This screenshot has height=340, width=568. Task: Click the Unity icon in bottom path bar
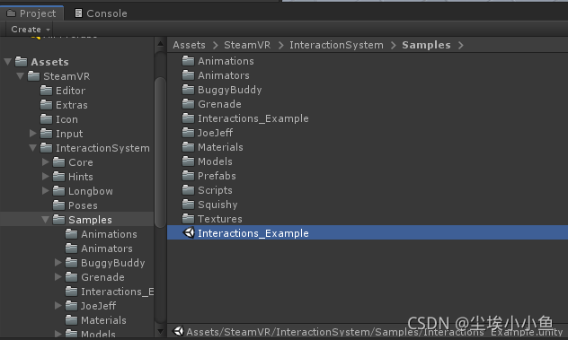point(178,331)
